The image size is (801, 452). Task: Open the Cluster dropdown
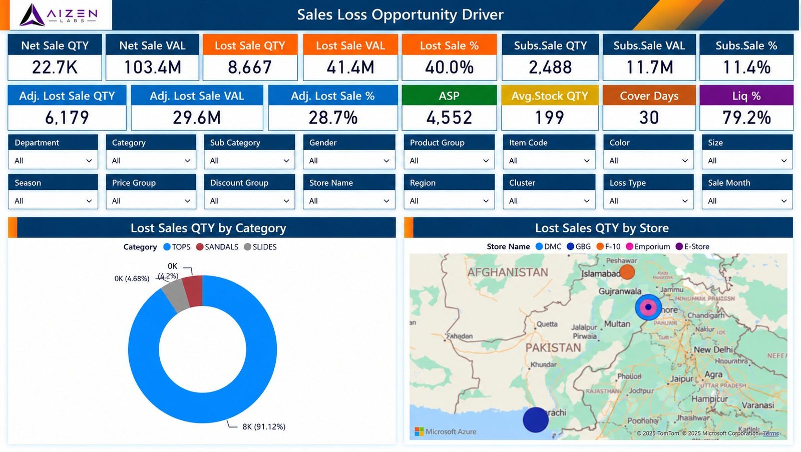point(549,201)
